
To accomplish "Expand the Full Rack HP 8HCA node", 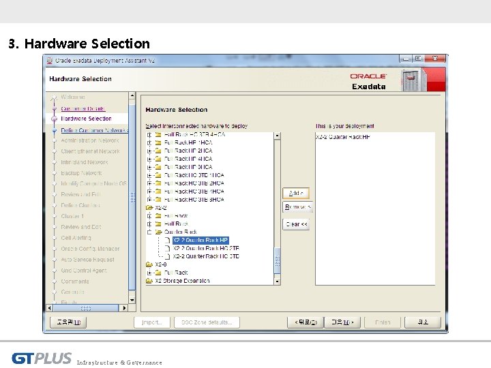I will [x=149, y=167].
